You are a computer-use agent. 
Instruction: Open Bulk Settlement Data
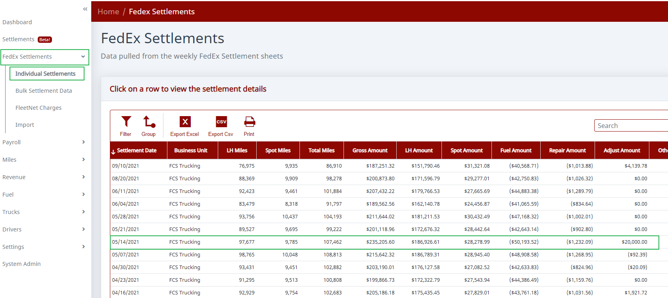44,91
